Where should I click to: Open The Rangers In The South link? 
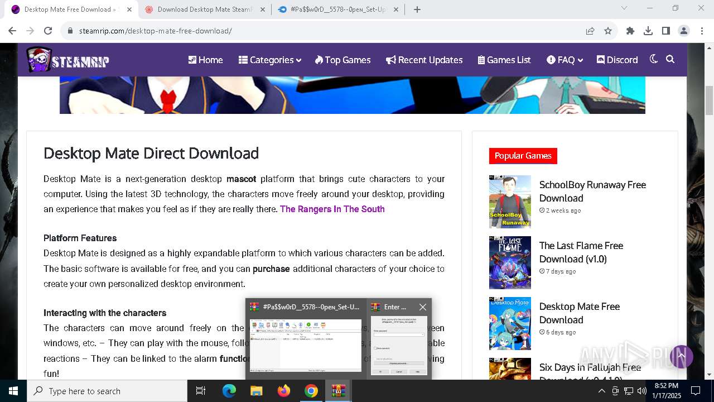(332, 209)
